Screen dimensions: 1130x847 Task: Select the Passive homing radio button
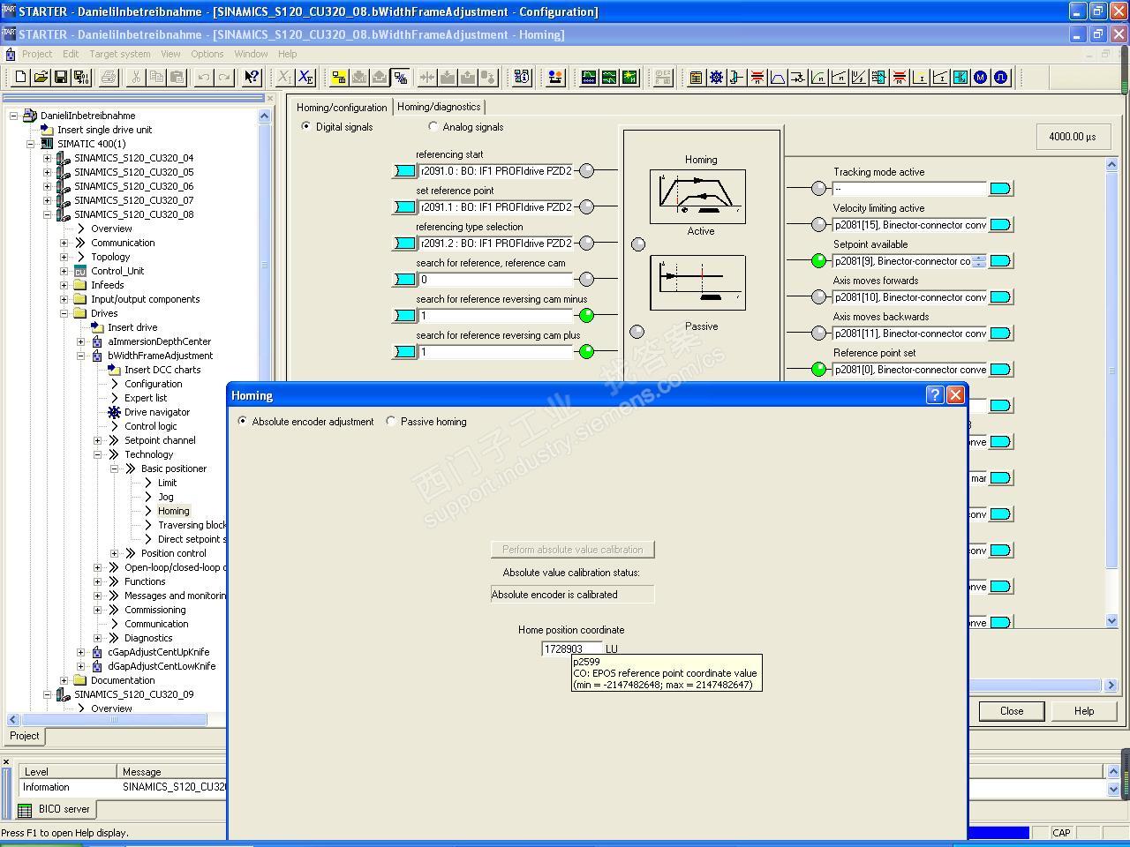tap(391, 422)
